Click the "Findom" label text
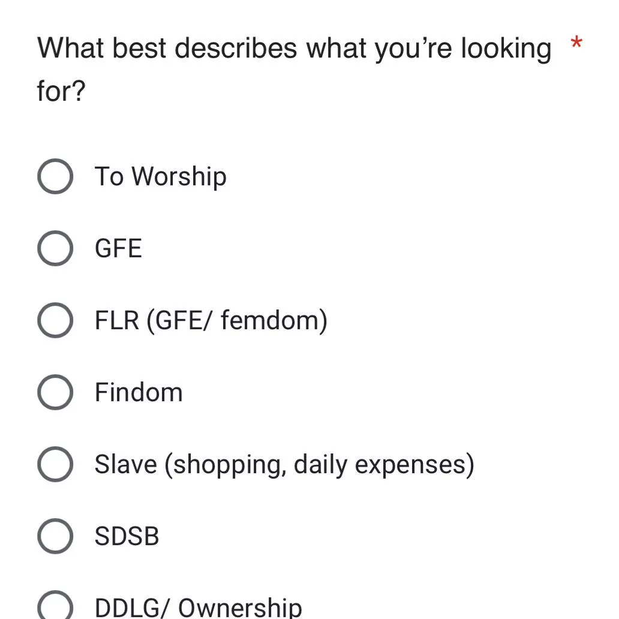 [139, 392]
